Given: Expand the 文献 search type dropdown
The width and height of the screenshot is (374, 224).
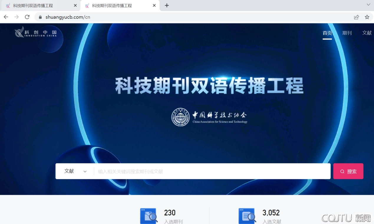Looking at the screenshot, I should pos(75,171).
